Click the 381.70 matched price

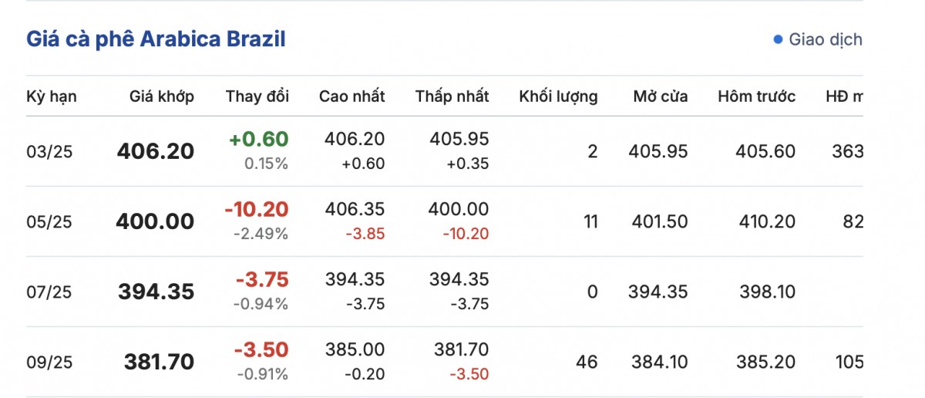click(159, 362)
